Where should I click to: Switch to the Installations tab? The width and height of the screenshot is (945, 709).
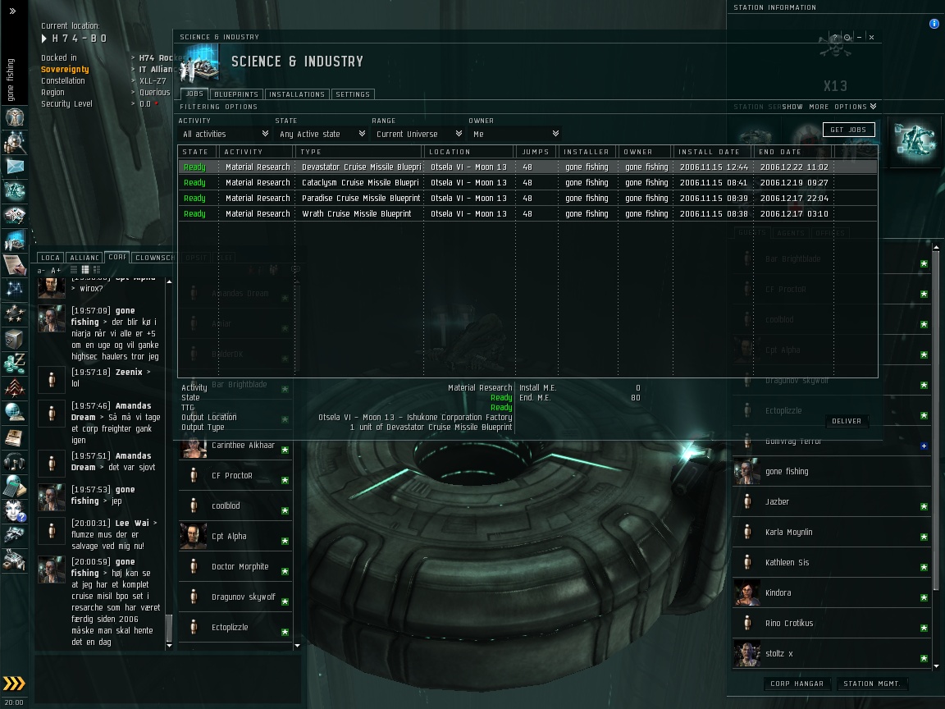(x=296, y=94)
